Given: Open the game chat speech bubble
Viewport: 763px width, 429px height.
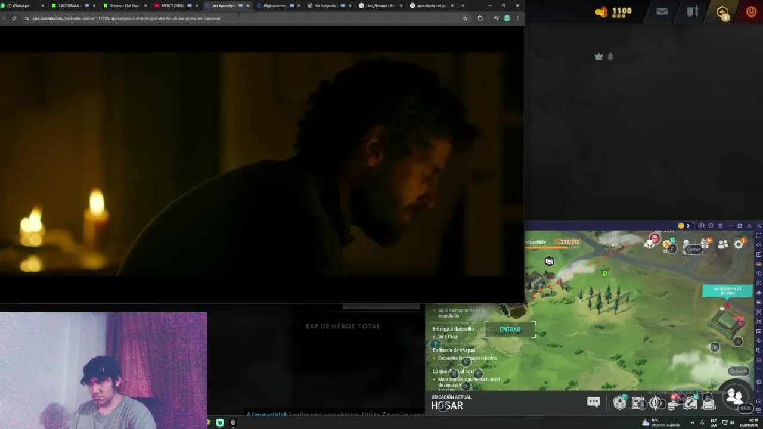Looking at the screenshot, I should point(593,402).
